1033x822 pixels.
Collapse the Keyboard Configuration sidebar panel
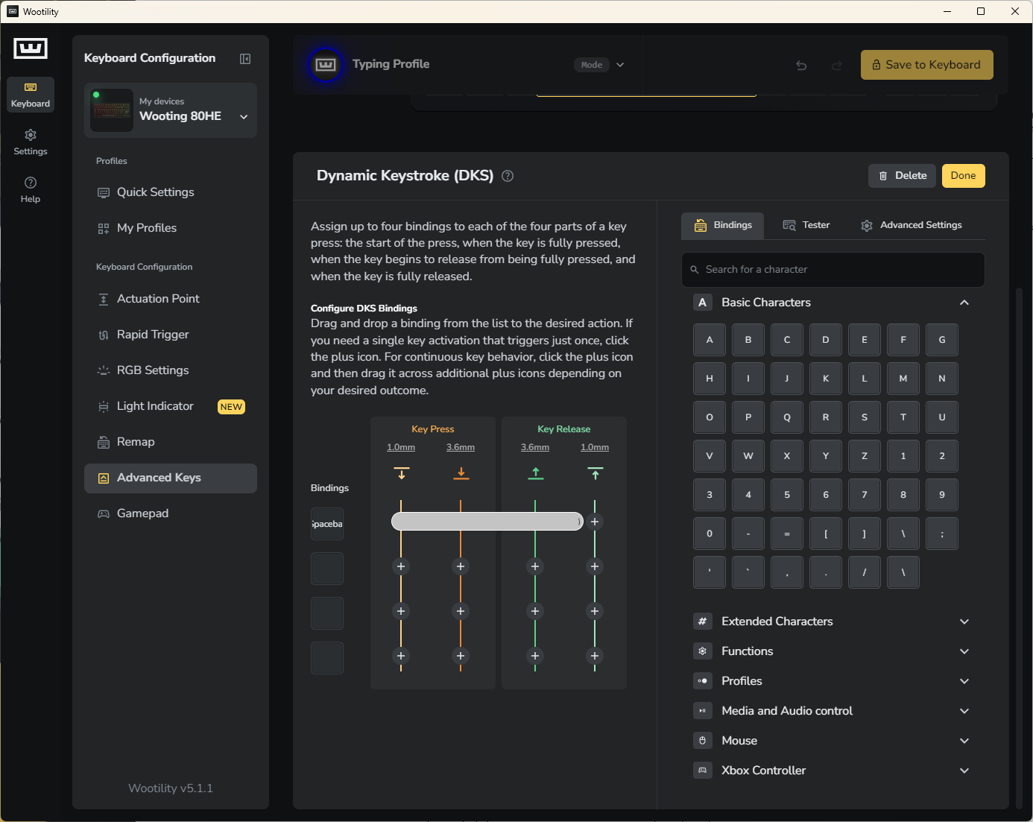tap(245, 59)
